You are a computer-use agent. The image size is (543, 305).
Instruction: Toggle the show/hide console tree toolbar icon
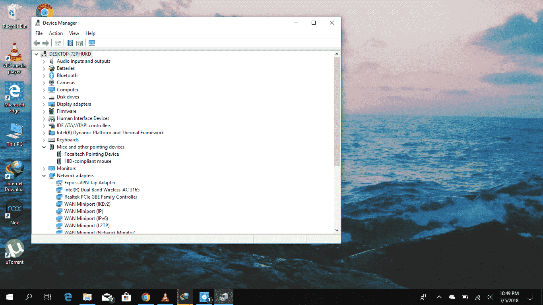point(58,43)
